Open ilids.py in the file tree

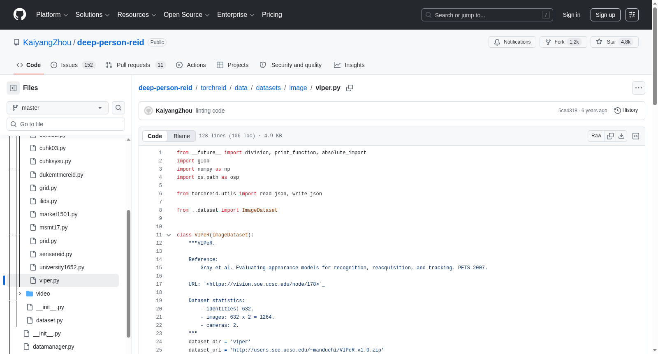[48, 201]
